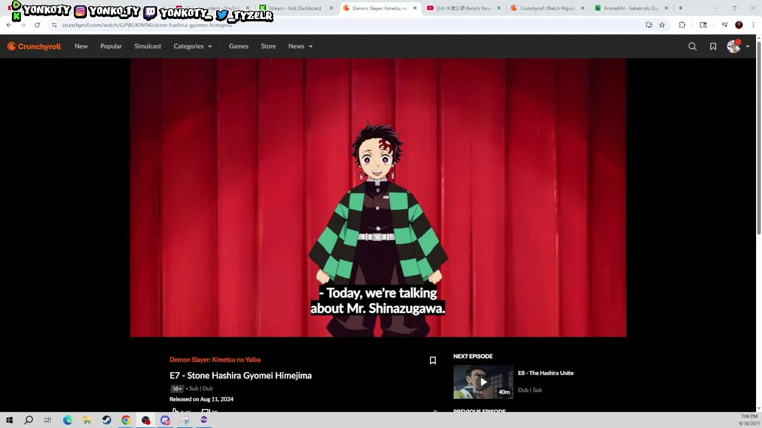Open Discord from taskbar
Viewport: 762px width, 428px height.
click(165, 420)
